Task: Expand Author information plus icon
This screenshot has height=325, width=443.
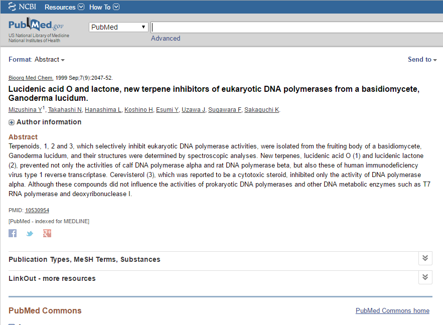Action: [x=12, y=122]
